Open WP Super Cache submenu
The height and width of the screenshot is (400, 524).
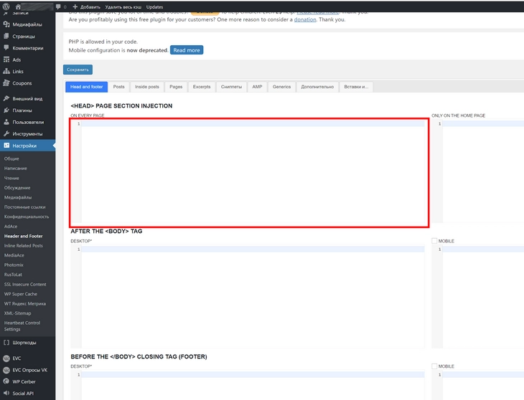tap(21, 294)
